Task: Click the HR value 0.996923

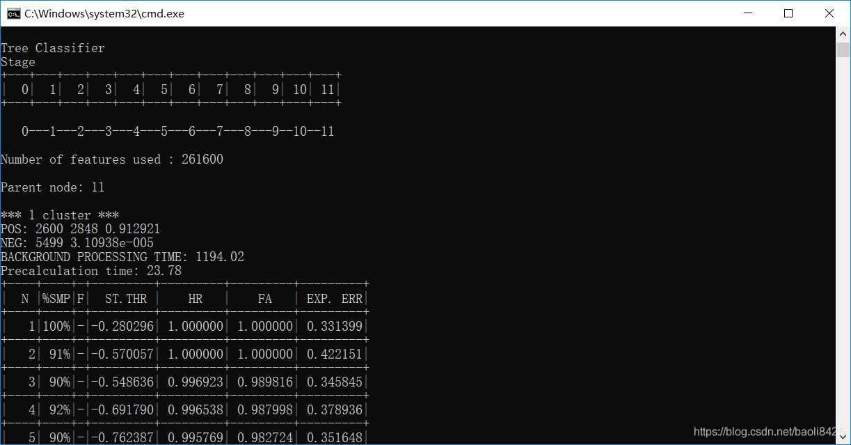Action: [196, 382]
